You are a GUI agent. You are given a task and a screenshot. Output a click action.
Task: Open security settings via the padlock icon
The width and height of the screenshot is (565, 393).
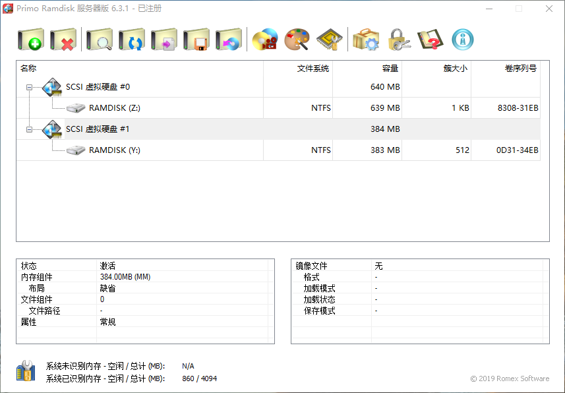(398, 39)
